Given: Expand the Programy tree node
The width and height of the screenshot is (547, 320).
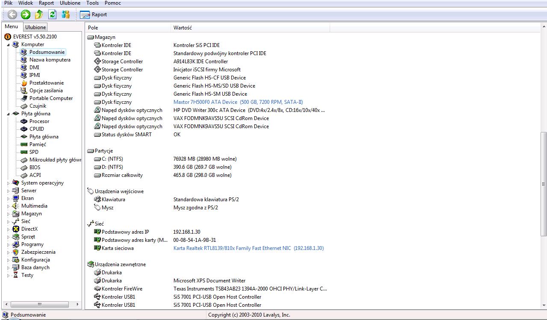Looking at the screenshot, I should click(x=8, y=244).
